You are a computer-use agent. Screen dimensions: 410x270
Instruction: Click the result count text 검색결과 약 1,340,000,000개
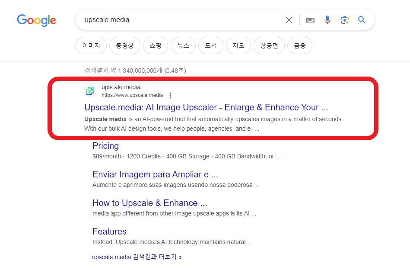(x=135, y=71)
